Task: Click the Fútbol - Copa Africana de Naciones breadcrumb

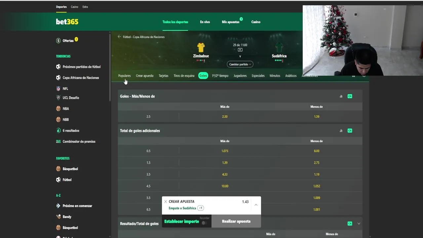Action: click(144, 37)
